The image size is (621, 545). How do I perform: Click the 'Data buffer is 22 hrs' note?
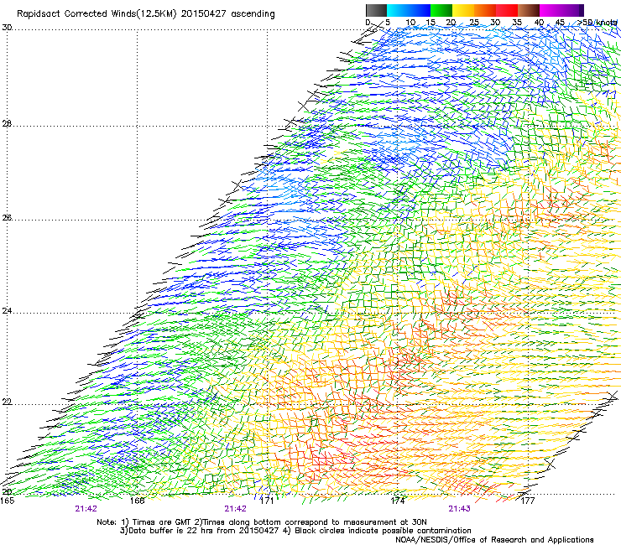point(199,531)
